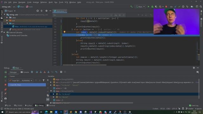Viewport: 203px width, 114px height.
Task: Click the green Debug bug icon in toolbar
Action: click(152, 7)
